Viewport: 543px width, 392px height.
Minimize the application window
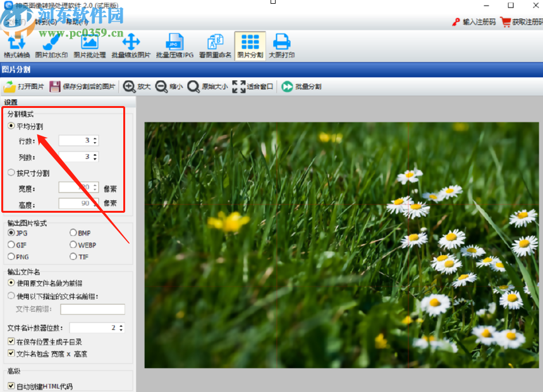[x=487, y=5]
